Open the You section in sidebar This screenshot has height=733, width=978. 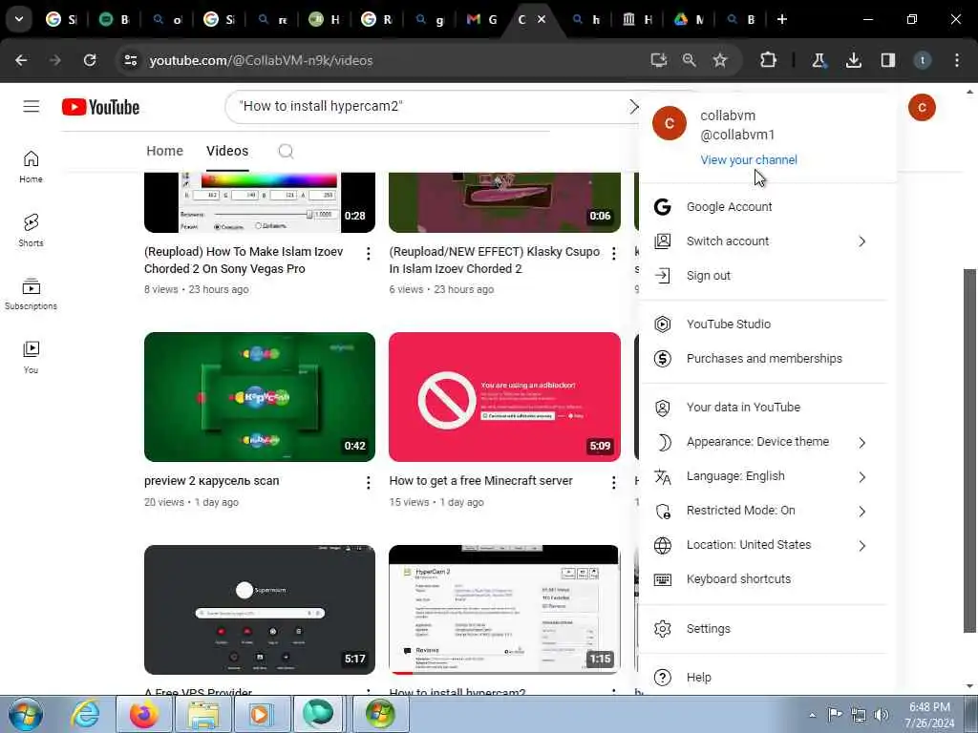(x=31, y=358)
